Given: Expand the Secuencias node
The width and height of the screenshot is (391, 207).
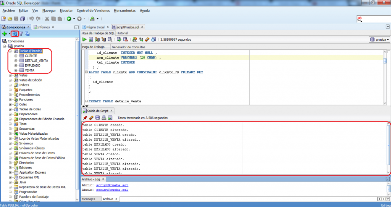Looking at the screenshot, I should (x=10, y=129).
